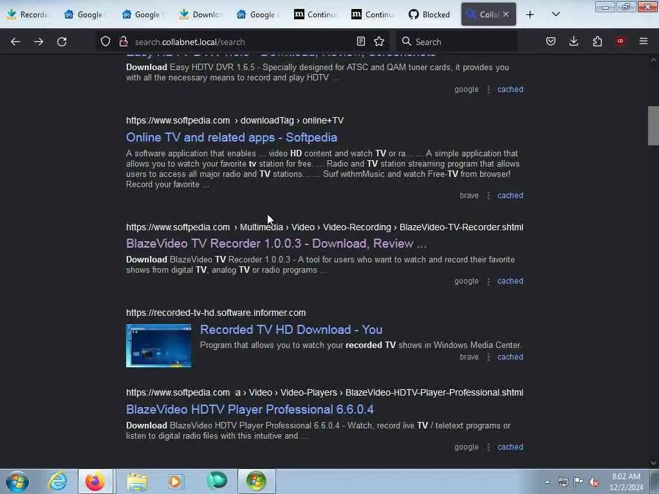This screenshot has width=659, height=494.
Task: Open cached link for Recorded TV HD
Action: [x=510, y=356]
